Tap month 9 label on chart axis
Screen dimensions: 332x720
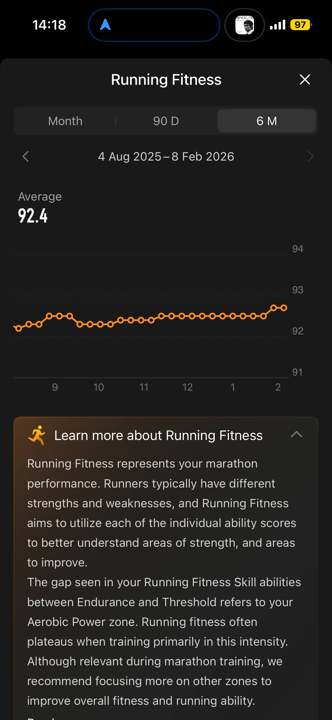point(55,387)
